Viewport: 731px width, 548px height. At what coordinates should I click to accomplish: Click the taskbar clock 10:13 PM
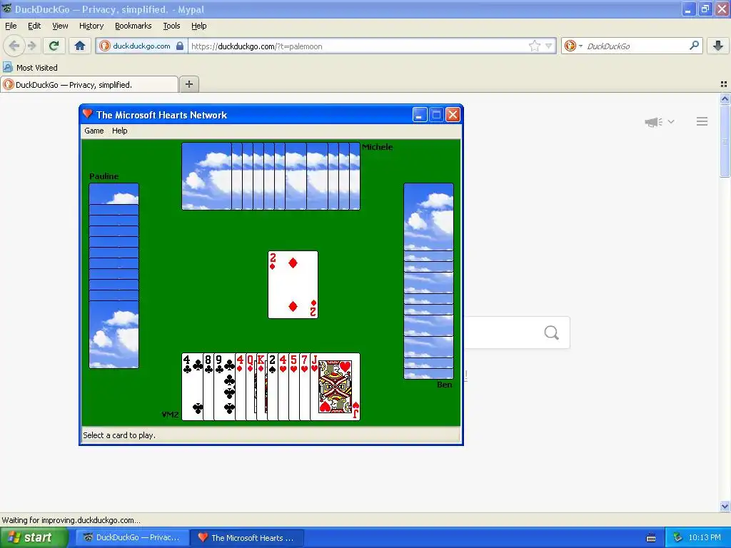click(705, 538)
